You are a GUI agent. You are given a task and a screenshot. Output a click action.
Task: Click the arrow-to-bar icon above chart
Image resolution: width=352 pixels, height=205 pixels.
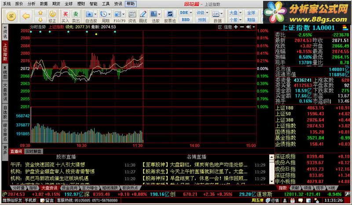(248, 27)
